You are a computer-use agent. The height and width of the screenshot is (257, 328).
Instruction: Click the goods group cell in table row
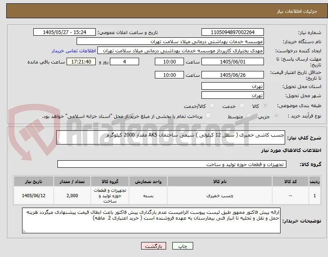110,196
